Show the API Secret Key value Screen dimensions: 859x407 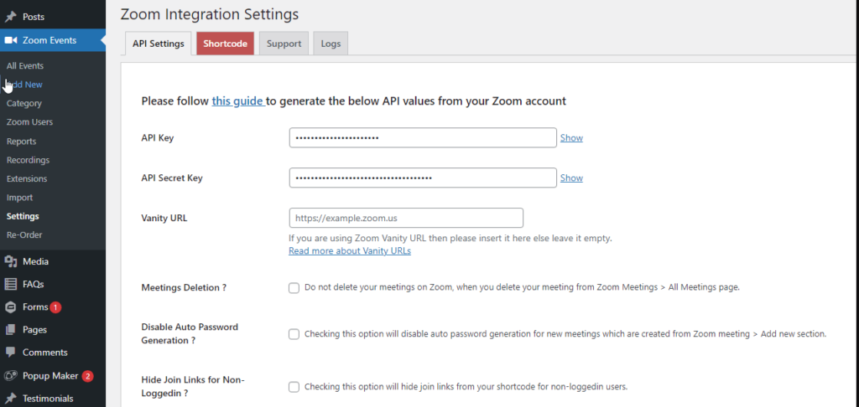(571, 178)
